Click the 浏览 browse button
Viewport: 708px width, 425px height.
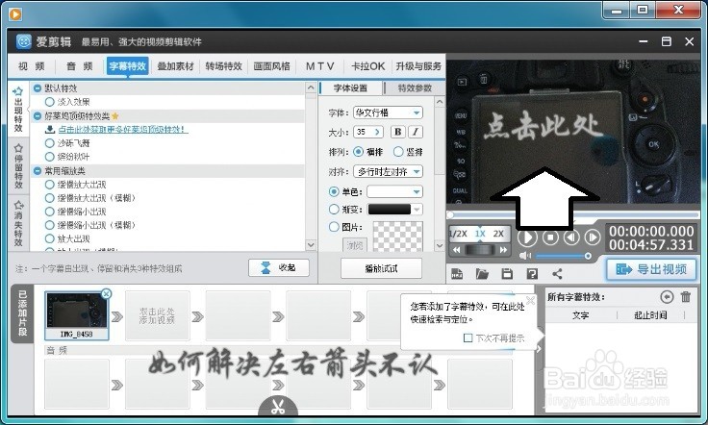[355, 245]
